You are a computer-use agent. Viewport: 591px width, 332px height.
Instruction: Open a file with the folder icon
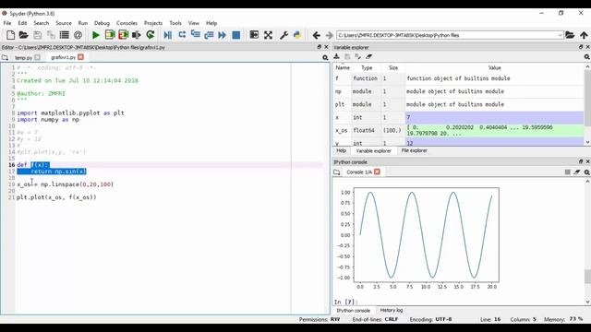(24, 35)
